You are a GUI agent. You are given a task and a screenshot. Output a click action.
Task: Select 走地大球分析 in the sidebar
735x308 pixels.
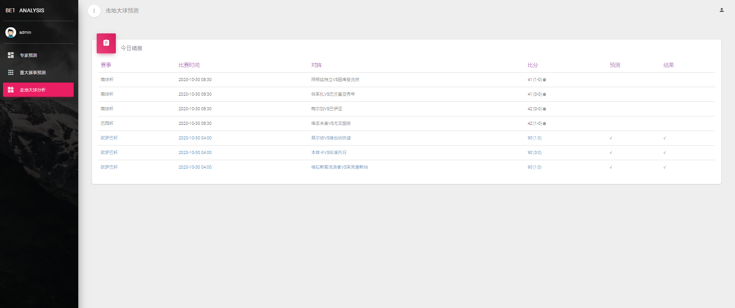coord(38,90)
